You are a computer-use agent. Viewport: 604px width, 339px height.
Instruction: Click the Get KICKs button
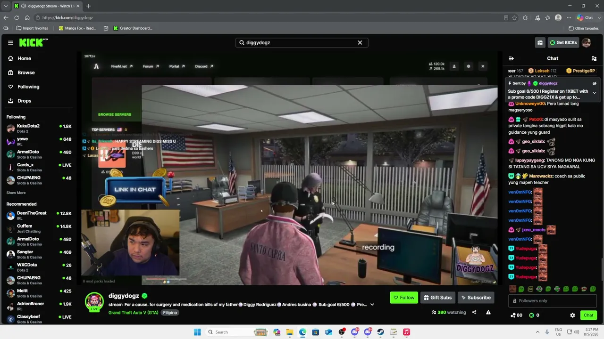coord(563,42)
